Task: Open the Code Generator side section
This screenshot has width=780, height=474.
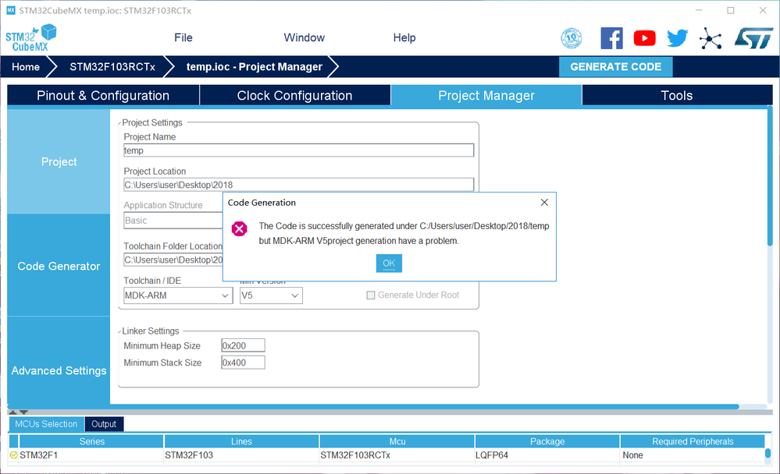Action: coord(59,266)
